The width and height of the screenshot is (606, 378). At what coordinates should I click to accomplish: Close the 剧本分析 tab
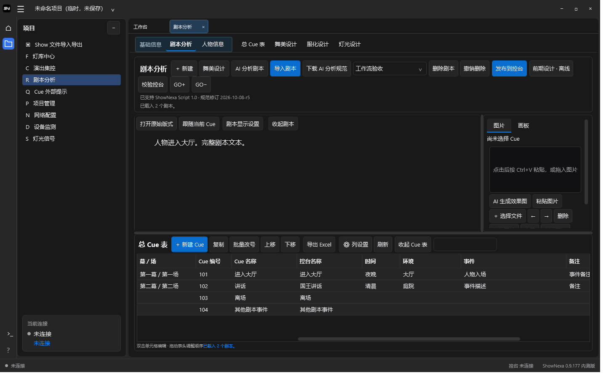point(203,27)
